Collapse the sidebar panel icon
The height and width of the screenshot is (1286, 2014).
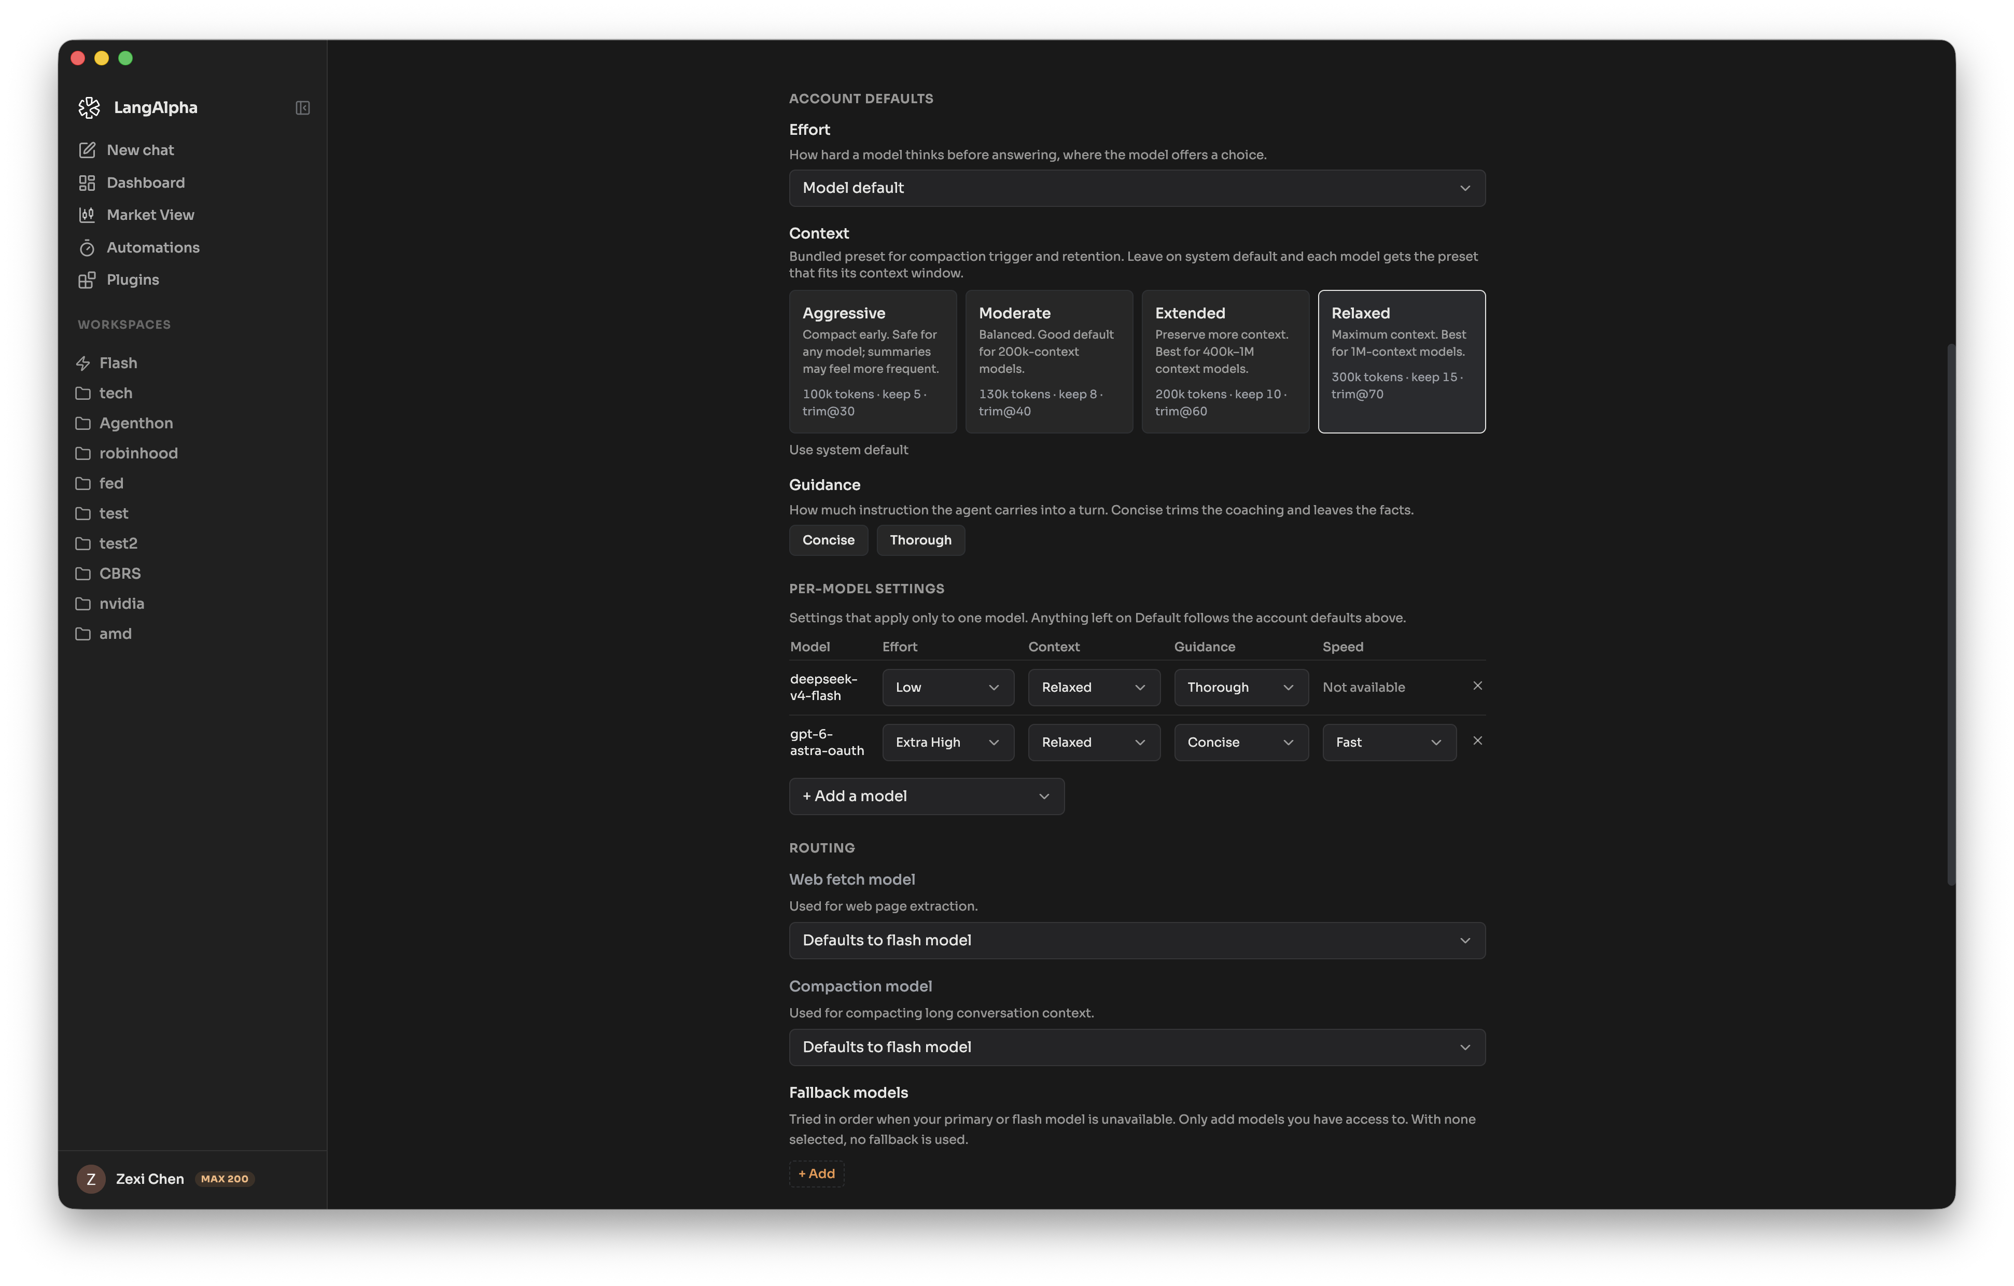pyautogui.click(x=303, y=108)
